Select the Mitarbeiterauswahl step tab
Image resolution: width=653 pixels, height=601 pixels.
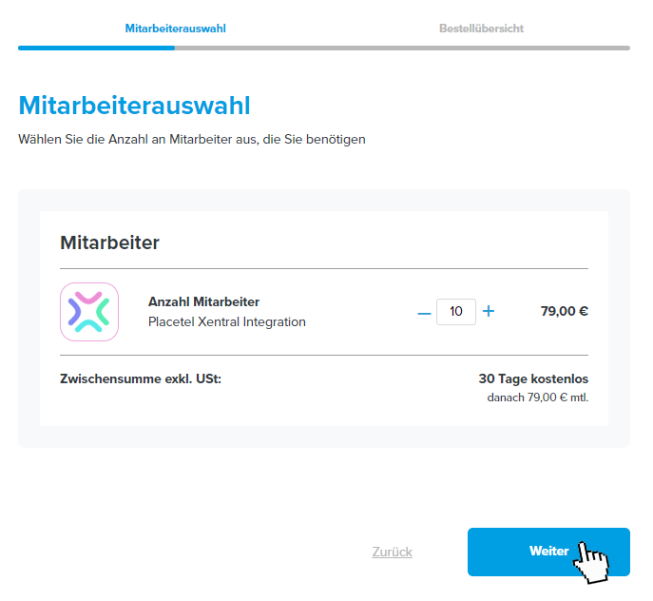(175, 29)
